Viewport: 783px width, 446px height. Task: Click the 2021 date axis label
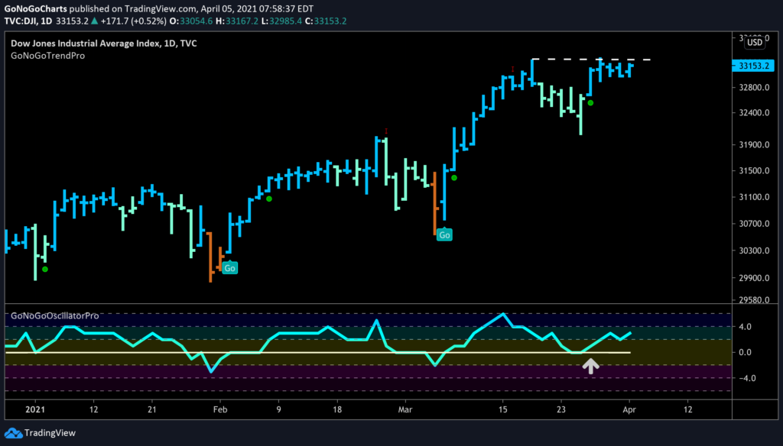pyautogui.click(x=35, y=409)
